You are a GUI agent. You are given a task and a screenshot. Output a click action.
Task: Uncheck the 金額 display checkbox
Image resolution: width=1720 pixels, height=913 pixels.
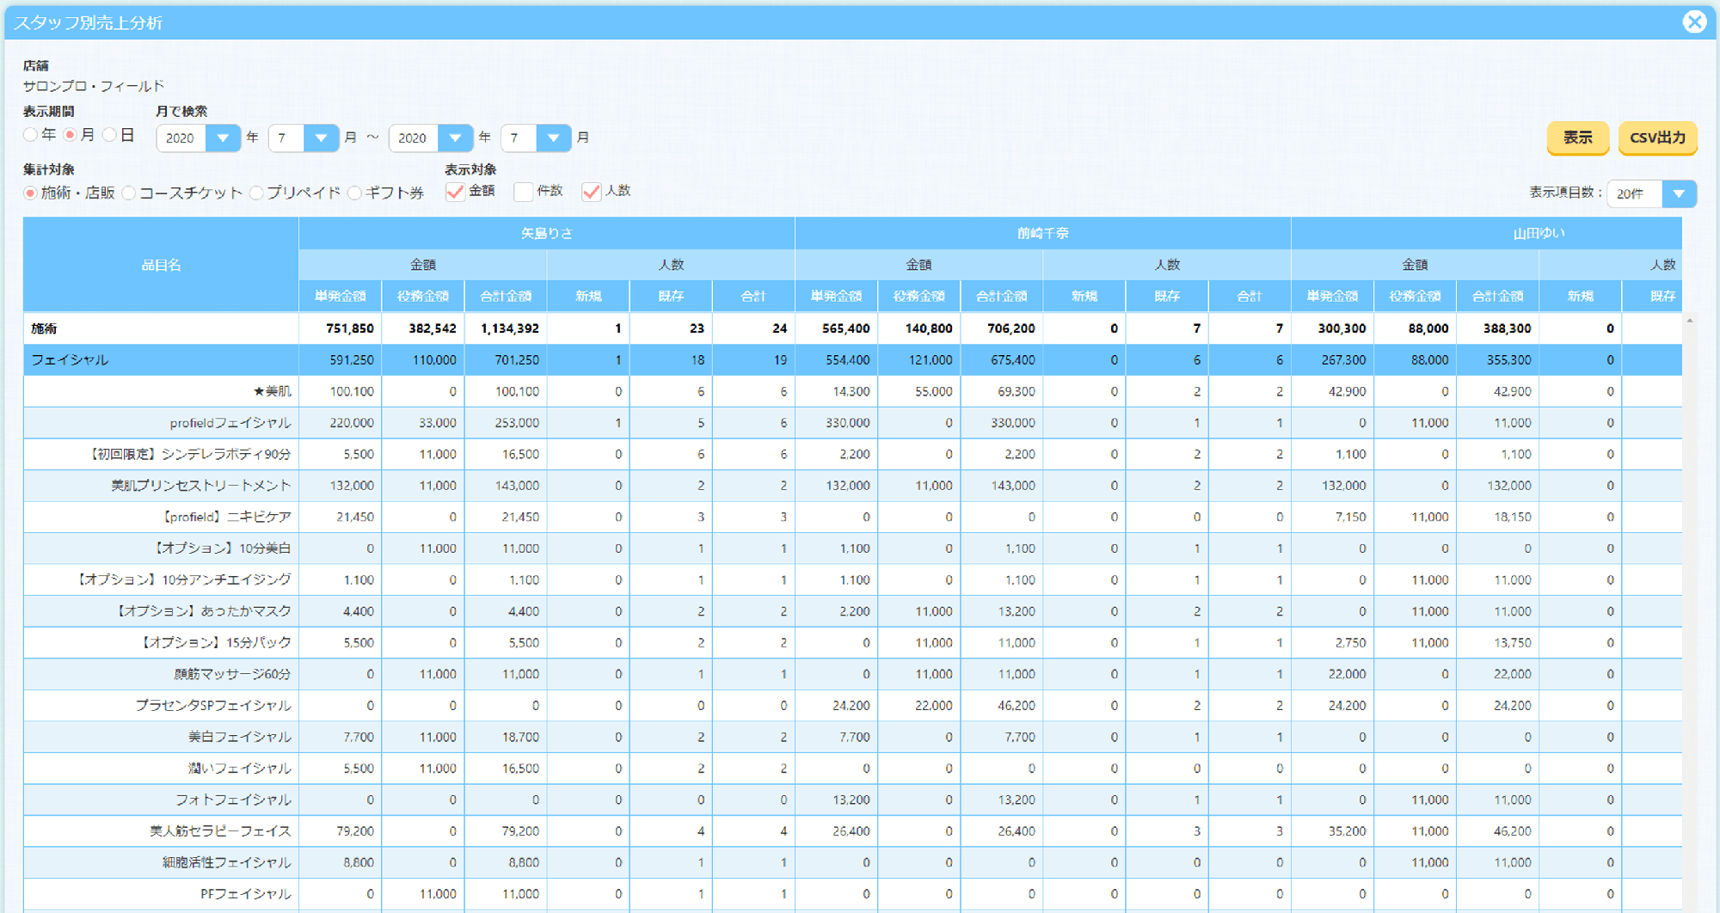pos(455,192)
